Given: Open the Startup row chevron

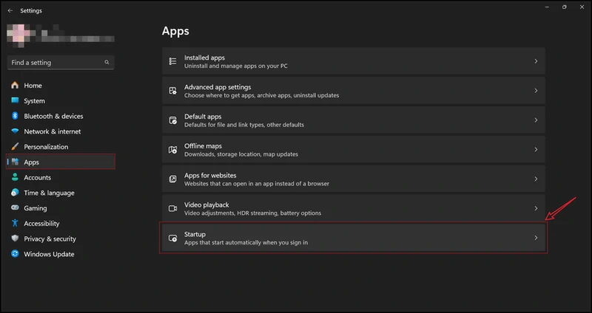Looking at the screenshot, I should [536, 238].
